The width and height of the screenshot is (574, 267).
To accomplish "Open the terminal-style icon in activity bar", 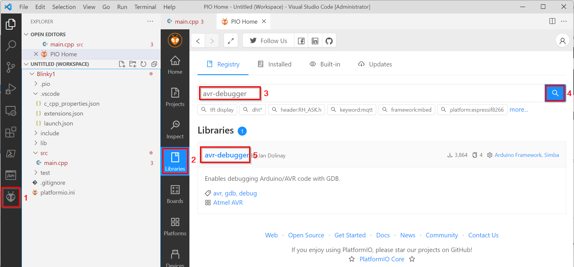I will tap(11, 154).
